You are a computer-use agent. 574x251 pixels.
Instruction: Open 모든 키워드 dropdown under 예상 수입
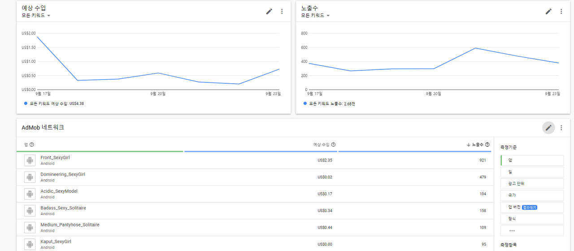36,15
